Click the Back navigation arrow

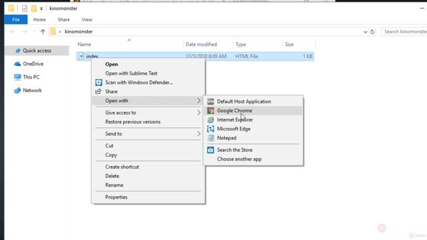12,31
